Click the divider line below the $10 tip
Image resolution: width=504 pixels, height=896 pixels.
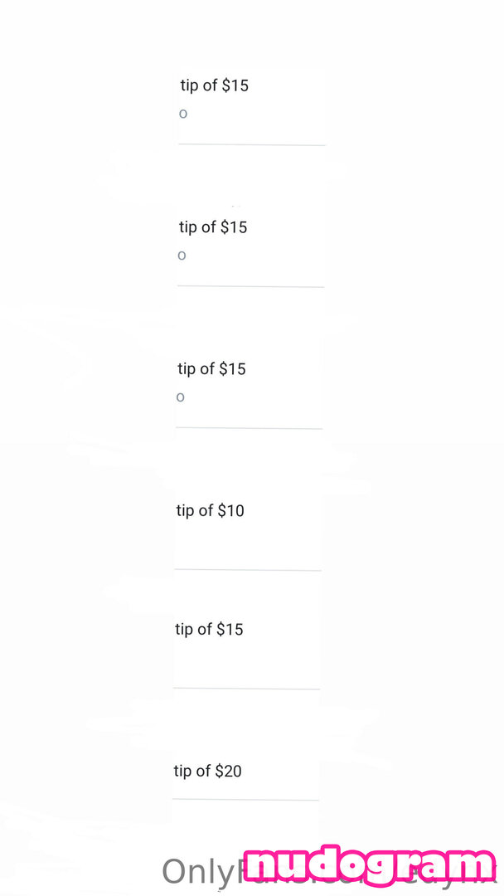coord(247,570)
